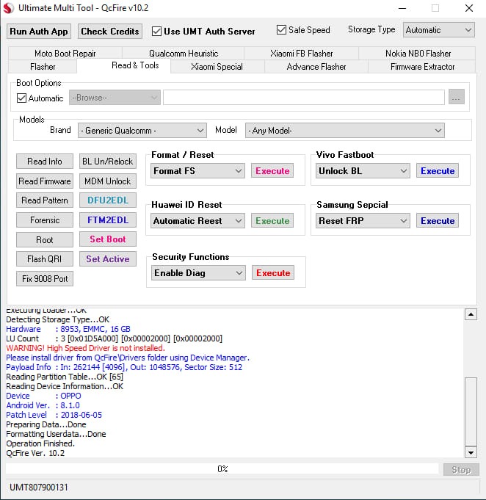Click the log scroll up arrow
This screenshot has height=500, width=486.
(x=471, y=315)
